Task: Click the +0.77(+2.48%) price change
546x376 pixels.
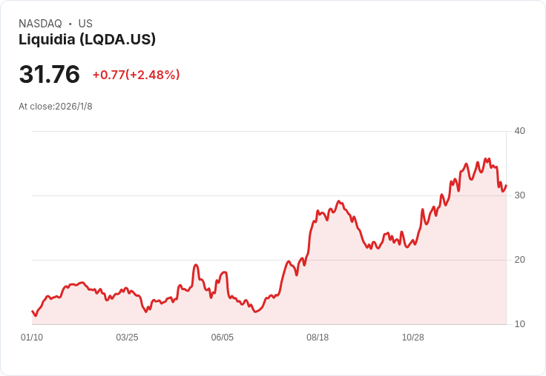Action: (136, 75)
